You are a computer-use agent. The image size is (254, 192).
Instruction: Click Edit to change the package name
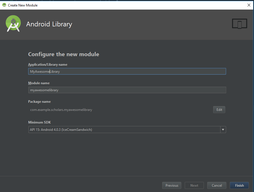(219, 109)
